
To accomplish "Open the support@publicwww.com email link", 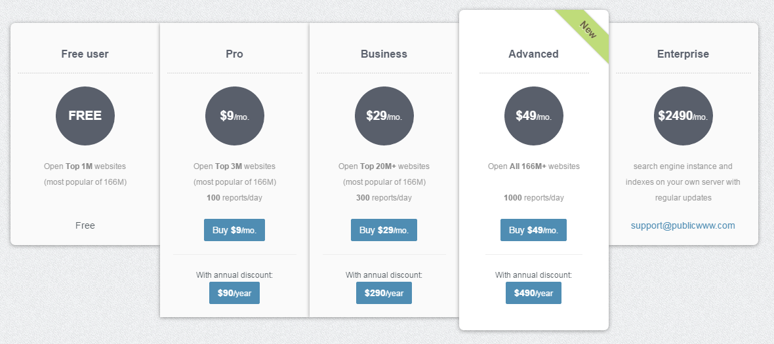I will (x=683, y=225).
